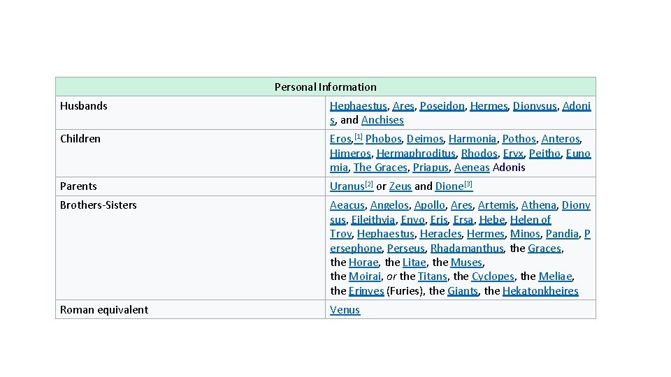Click the Poseidon hyperlink

pyautogui.click(x=442, y=106)
